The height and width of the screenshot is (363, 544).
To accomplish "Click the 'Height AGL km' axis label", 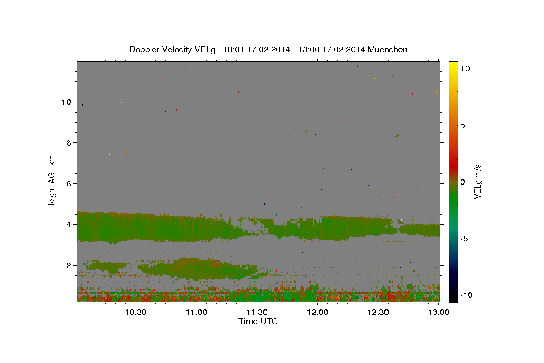I will click(52, 181).
